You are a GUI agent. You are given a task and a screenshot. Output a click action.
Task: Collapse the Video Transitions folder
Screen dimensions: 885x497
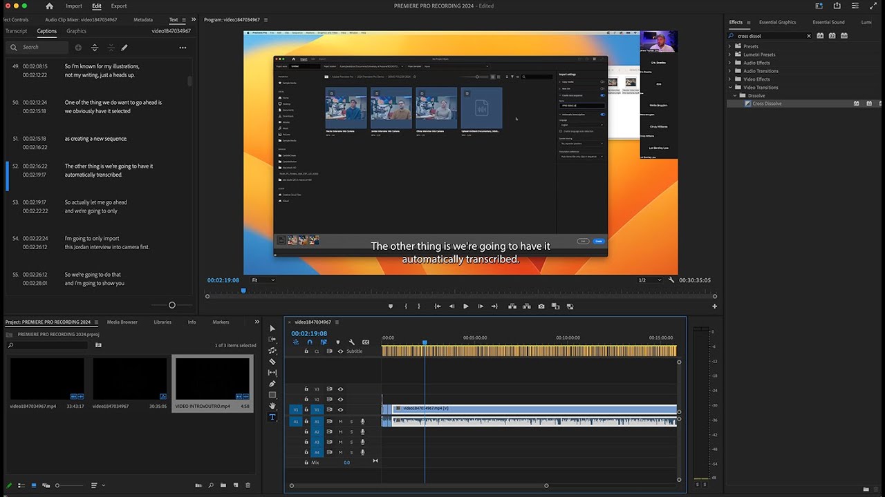729,88
